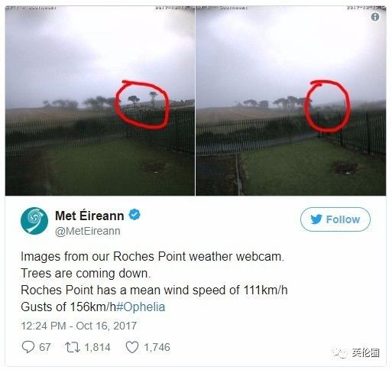Open the 12:24 PM - Oct 16, 2017 timestamp
Screen dimensions: 392x370
click(x=79, y=326)
